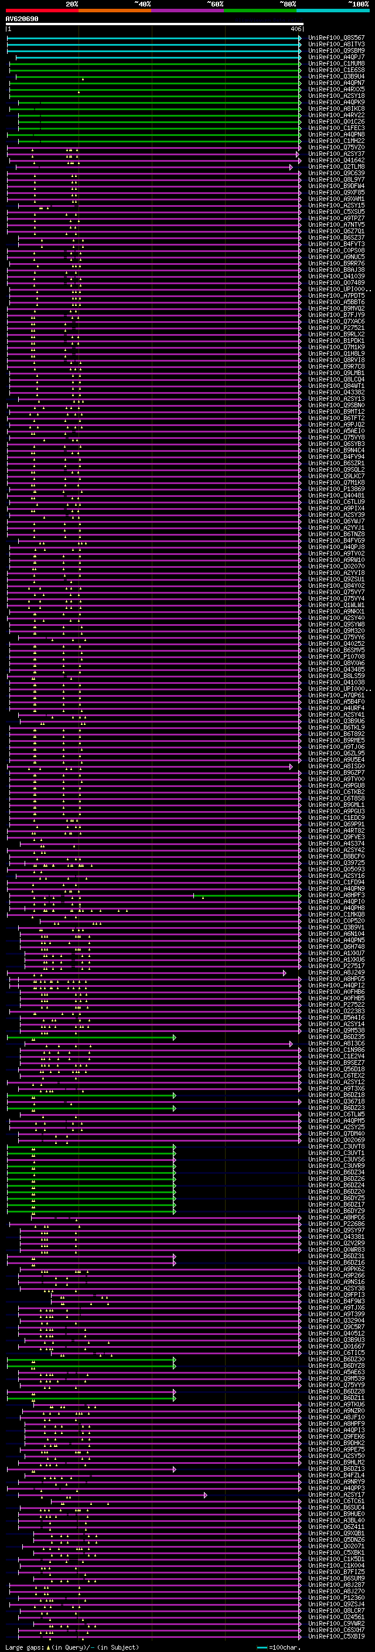Click the UniRef100_A9NUC5 label
Viewport: 375px width, 1652px height.
[x=336, y=257]
